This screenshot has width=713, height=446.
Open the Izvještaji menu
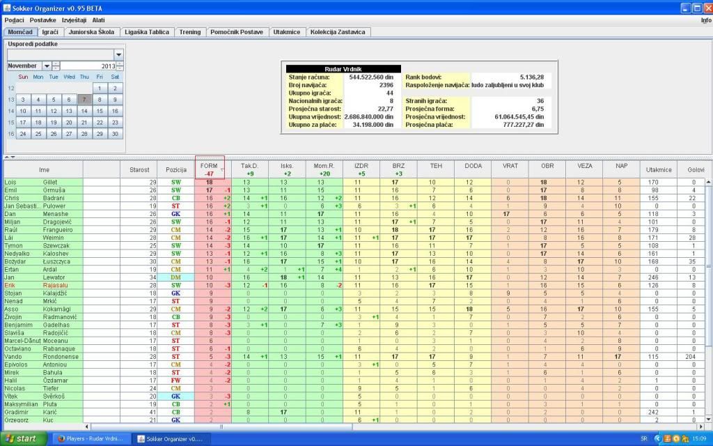coord(74,20)
